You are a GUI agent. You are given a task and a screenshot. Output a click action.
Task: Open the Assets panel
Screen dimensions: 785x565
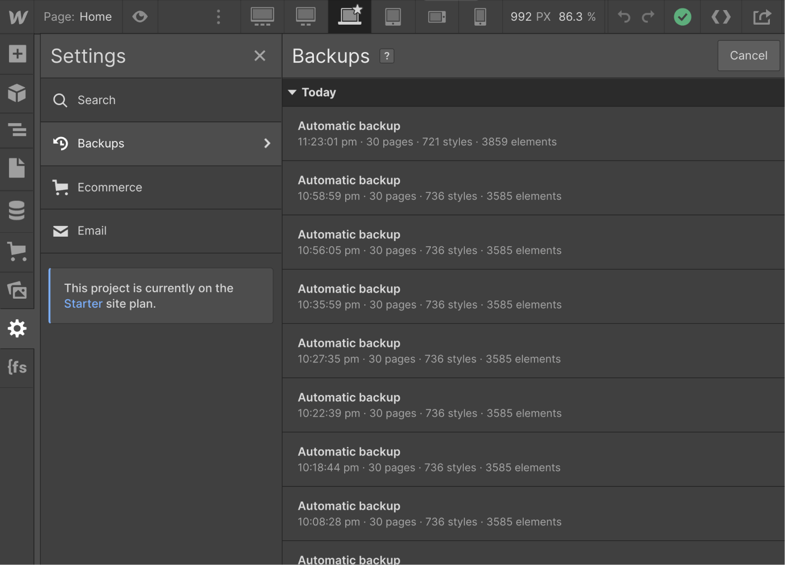pos(17,290)
